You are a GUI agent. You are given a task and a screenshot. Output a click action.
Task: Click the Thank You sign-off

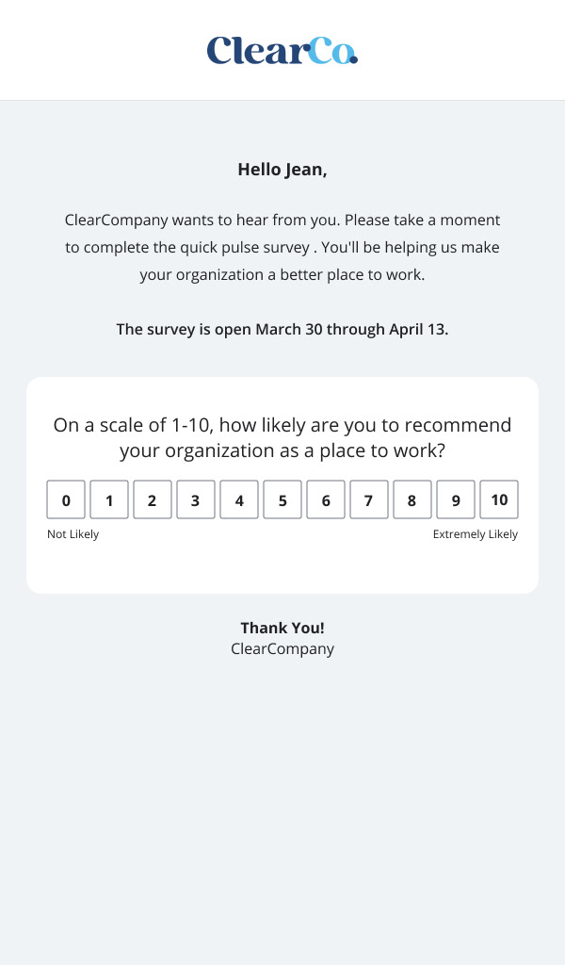(x=282, y=628)
